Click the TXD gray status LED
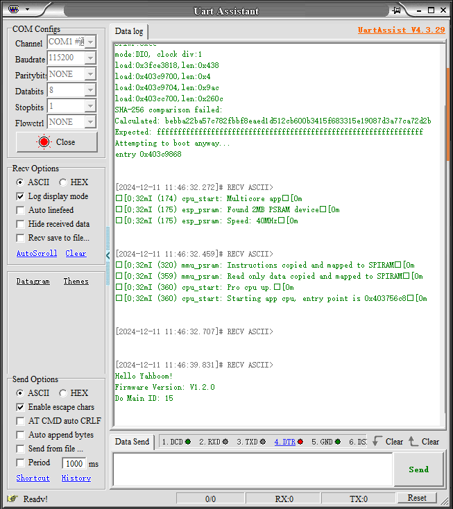Image resolution: width=453 pixels, height=509 pixels. [x=263, y=442]
